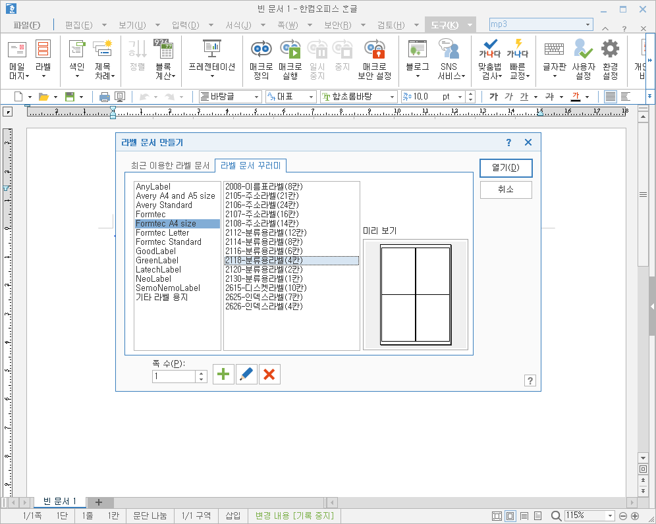656x524 pixels.
Task: Select Avery Standard in label list
Action: pos(164,205)
